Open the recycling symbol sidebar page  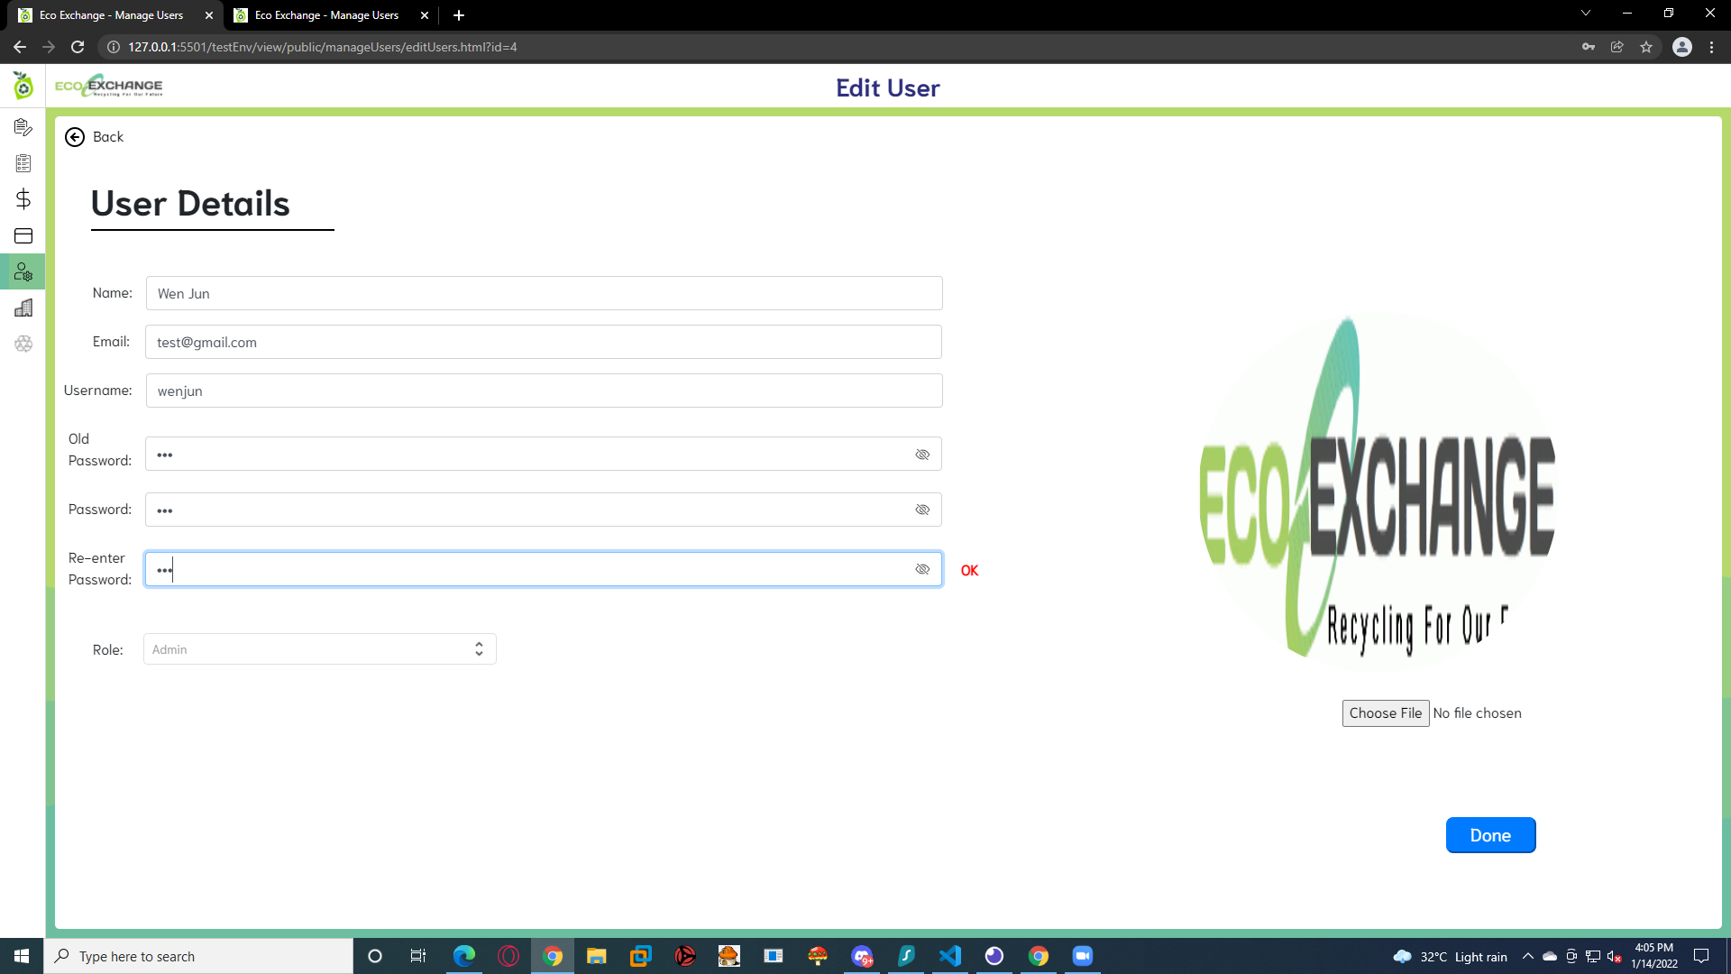tap(23, 344)
